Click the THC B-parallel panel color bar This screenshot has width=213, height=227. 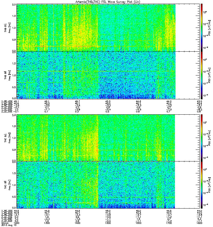pos(202,185)
